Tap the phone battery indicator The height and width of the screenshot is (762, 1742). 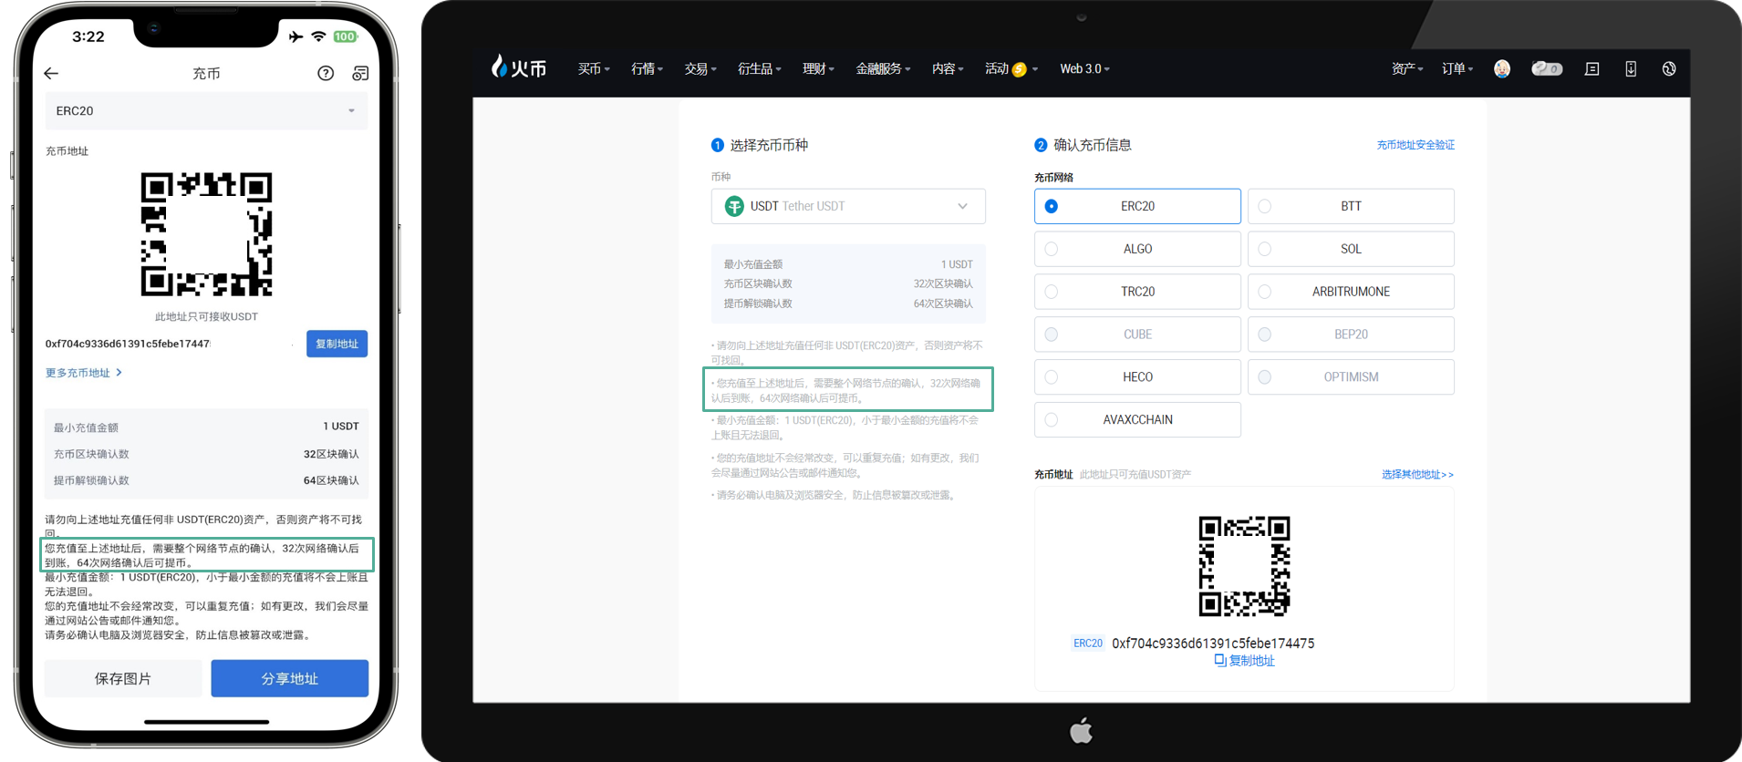click(345, 36)
